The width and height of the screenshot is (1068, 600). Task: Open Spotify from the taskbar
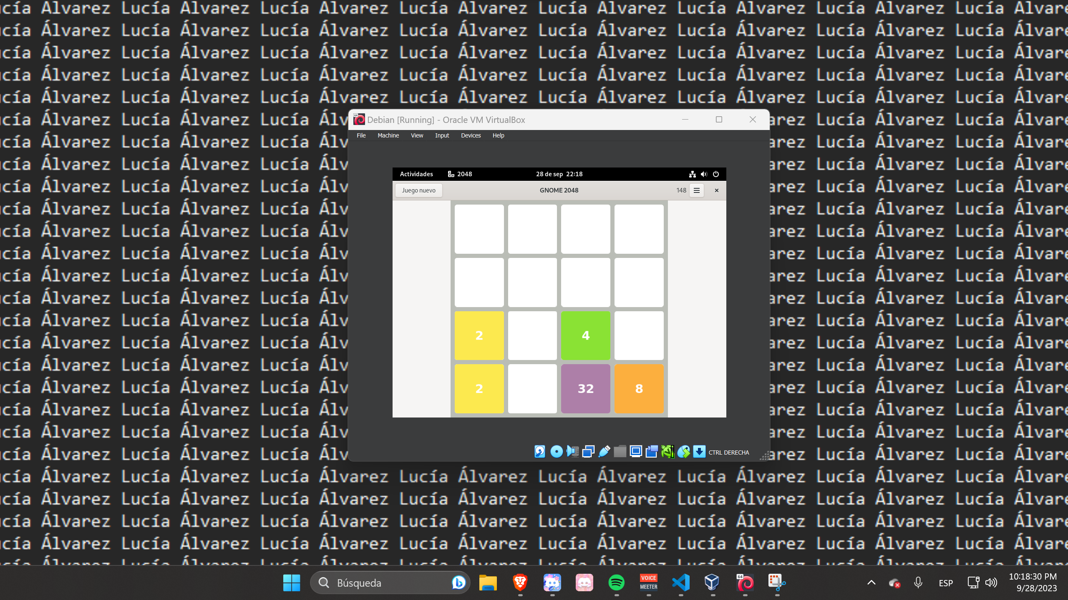point(616,582)
